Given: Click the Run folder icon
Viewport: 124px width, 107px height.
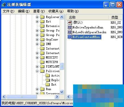Looking at the screenshot, I should click(x=42, y=89).
